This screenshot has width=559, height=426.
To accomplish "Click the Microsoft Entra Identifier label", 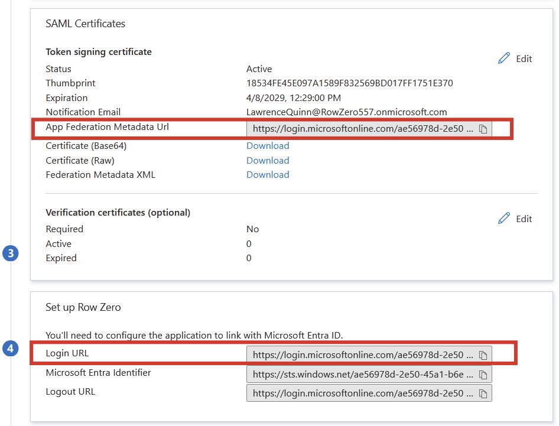I will (98, 372).
